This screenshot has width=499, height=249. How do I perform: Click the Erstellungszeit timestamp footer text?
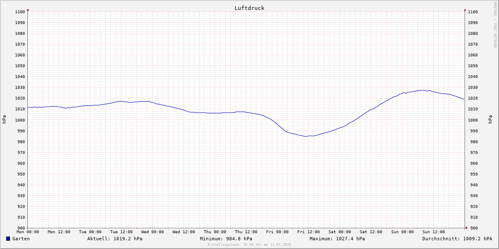(x=249, y=244)
